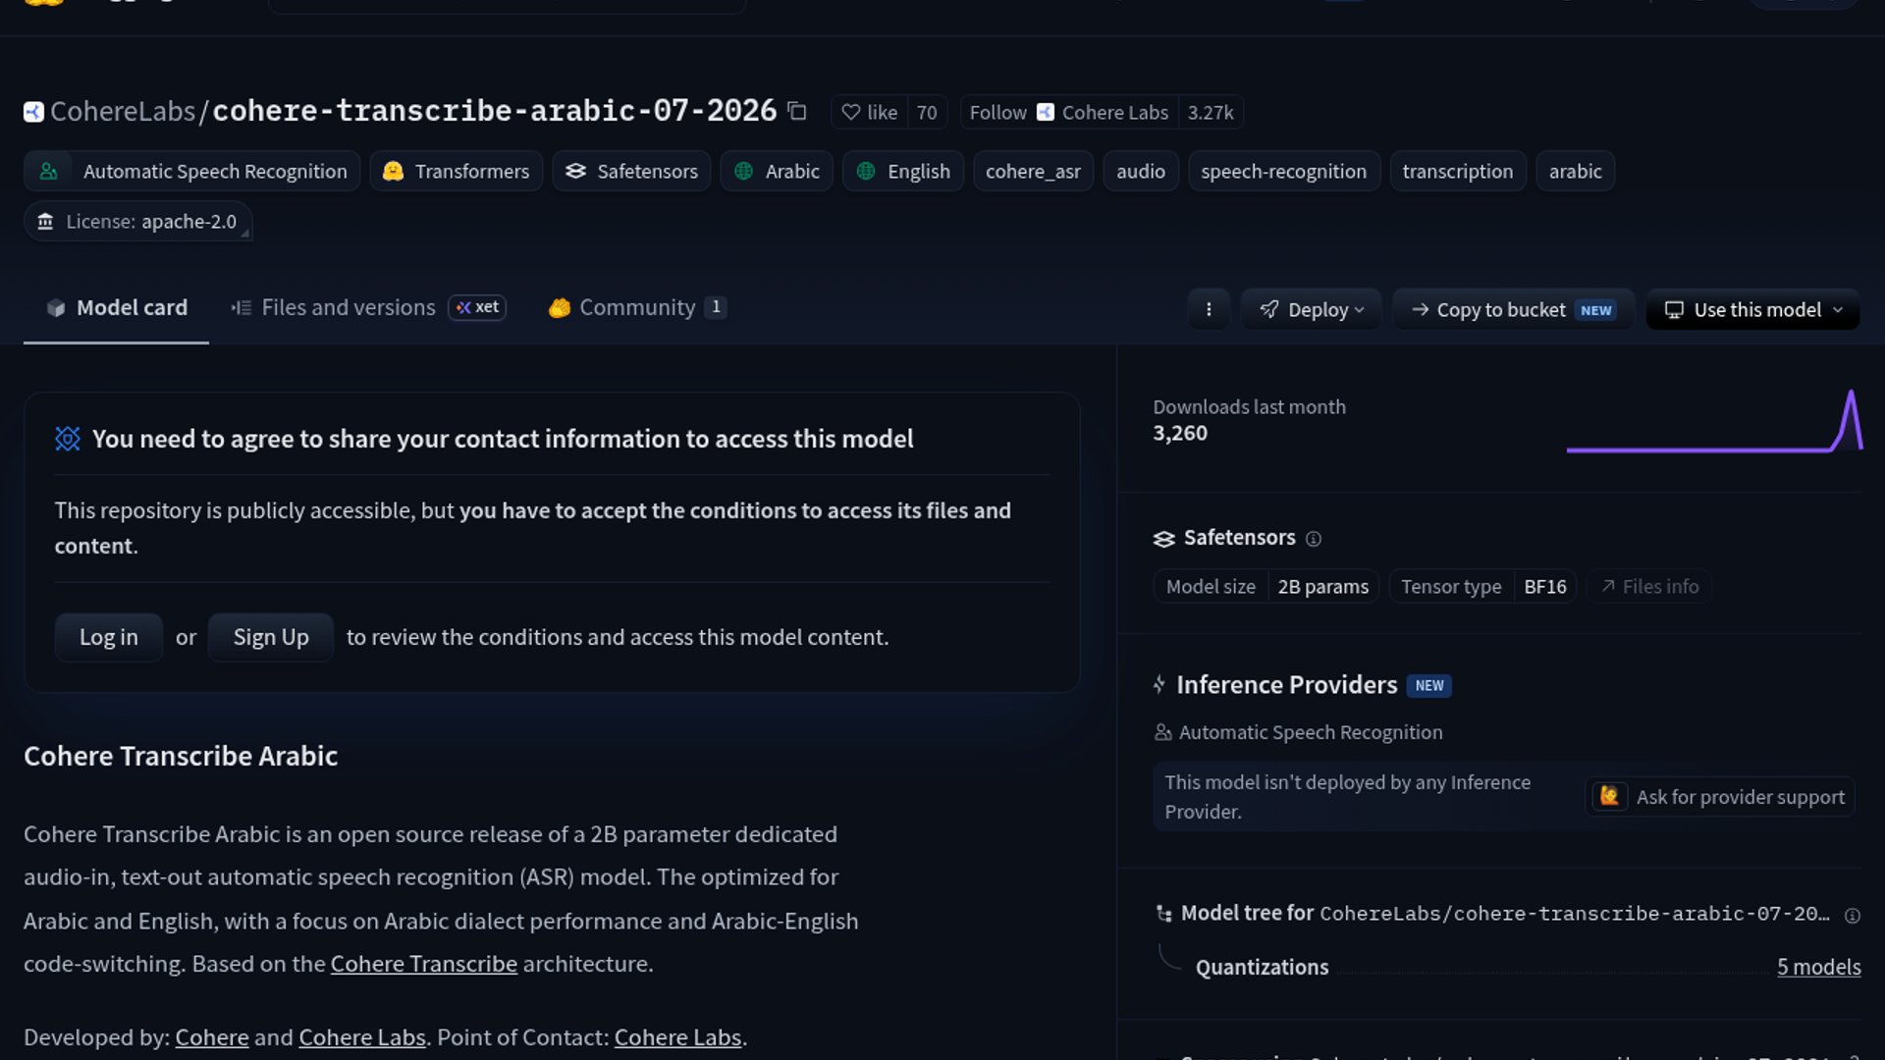The image size is (1885, 1060).
Task: Click the heart like icon
Action: tap(851, 113)
